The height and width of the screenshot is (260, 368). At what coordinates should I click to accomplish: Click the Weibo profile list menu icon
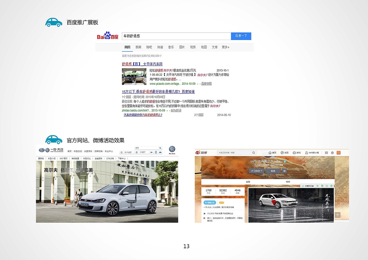(x=284, y=171)
